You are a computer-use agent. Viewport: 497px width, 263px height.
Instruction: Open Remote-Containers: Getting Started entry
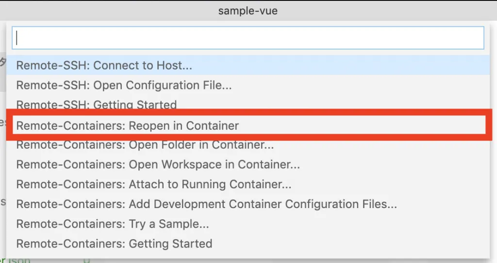[x=114, y=243]
